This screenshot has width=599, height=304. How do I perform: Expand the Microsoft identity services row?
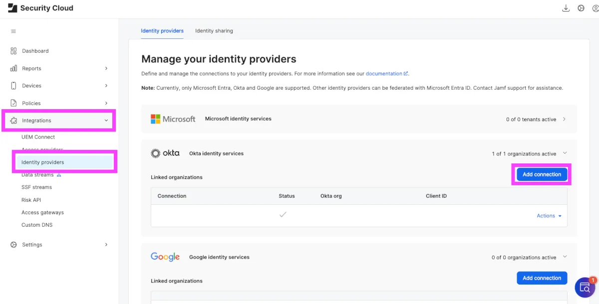click(565, 119)
